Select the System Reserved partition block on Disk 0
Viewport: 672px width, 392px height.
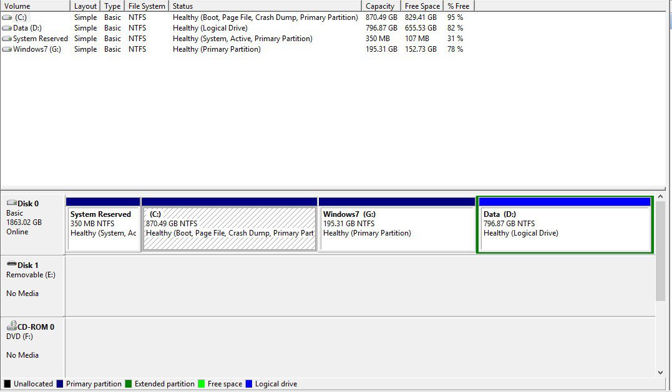[103, 228]
